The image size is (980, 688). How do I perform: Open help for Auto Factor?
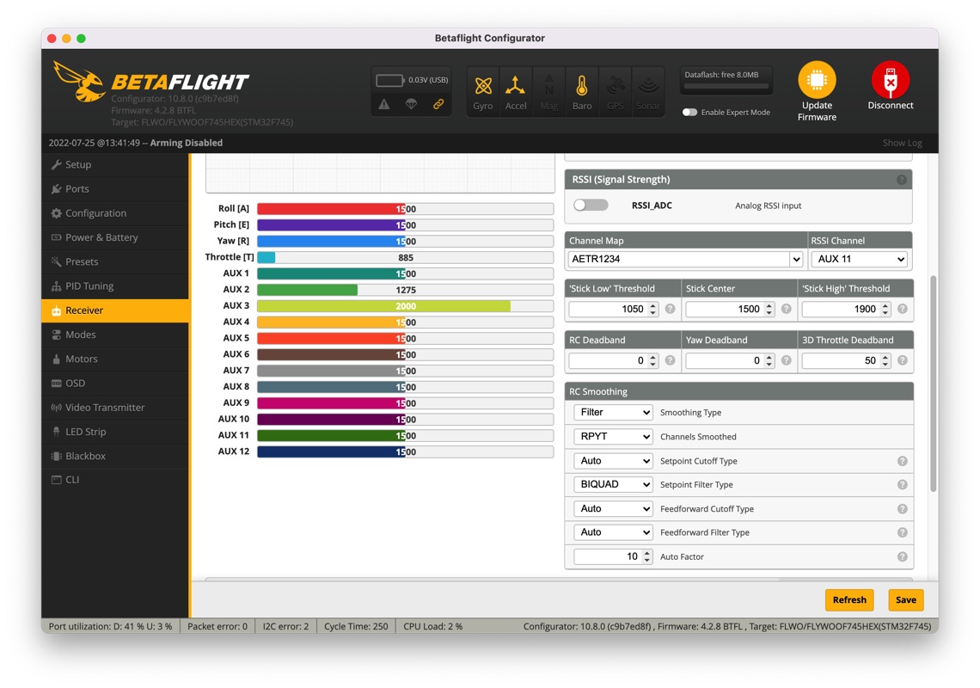(903, 556)
